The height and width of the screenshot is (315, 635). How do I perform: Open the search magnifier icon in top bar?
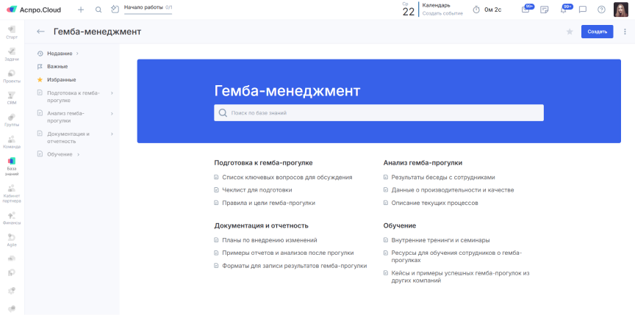[x=98, y=10]
